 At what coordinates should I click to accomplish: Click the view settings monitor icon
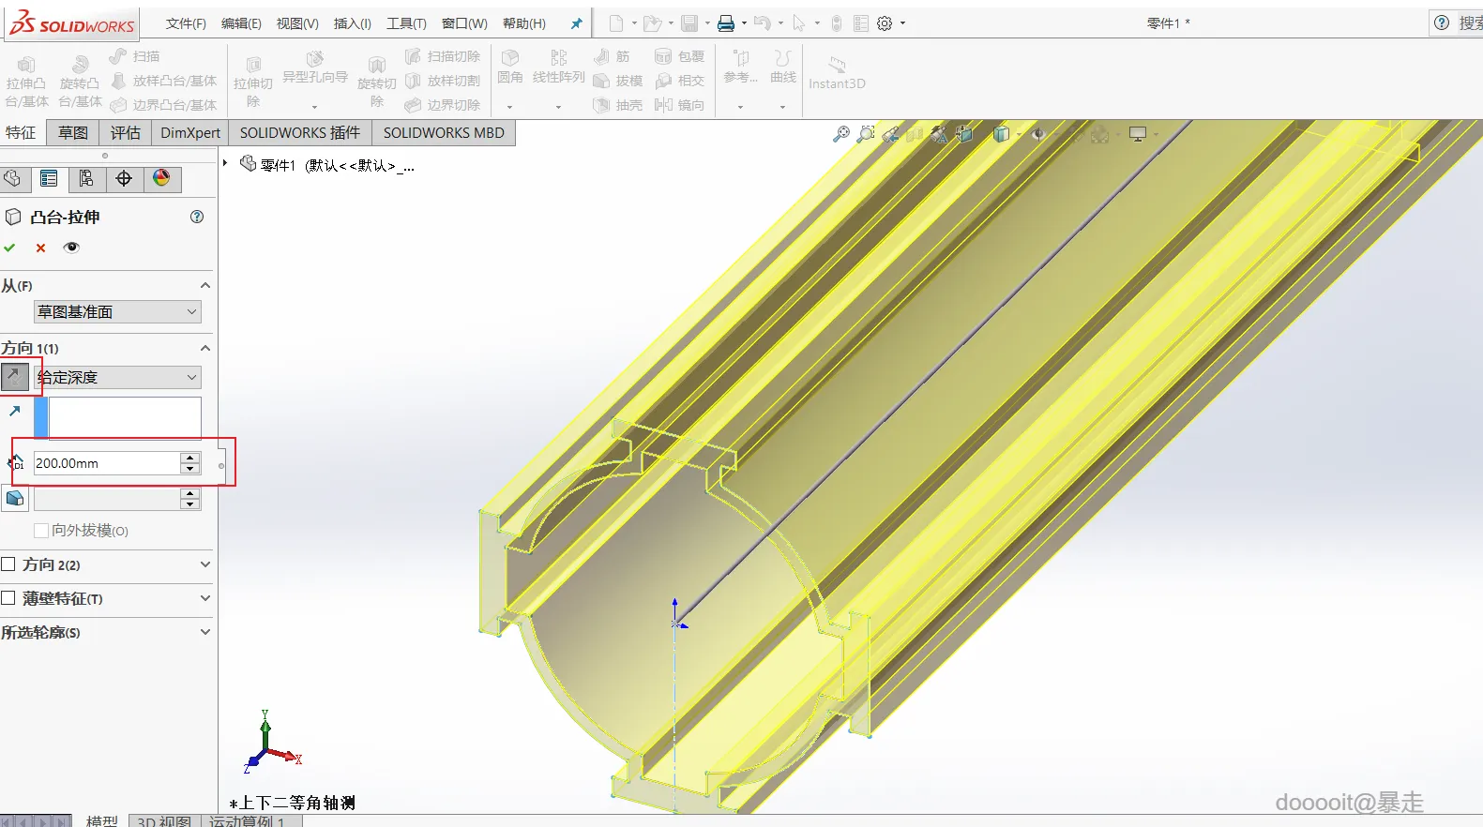click(1138, 134)
